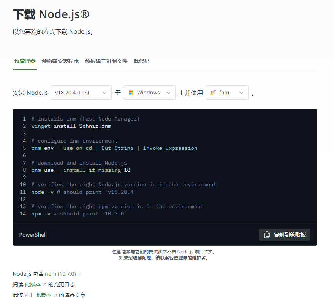
Task: Click the 如果您遇到问题 maintainer notice text
Action: tap(164, 258)
